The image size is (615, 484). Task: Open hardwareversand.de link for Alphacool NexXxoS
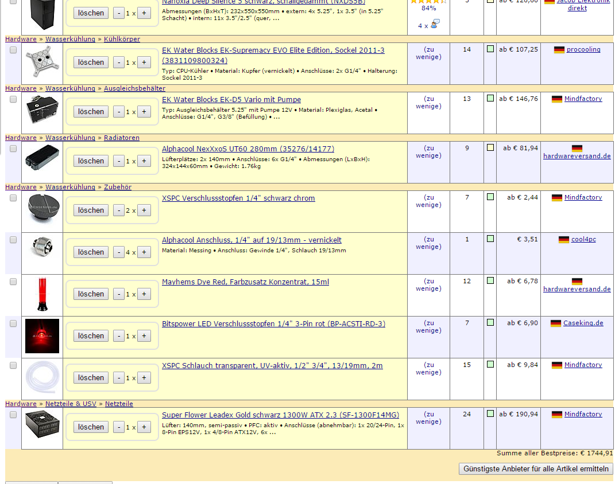[x=577, y=156]
